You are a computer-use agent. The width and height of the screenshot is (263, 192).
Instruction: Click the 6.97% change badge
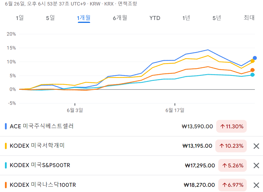coord(232,185)
